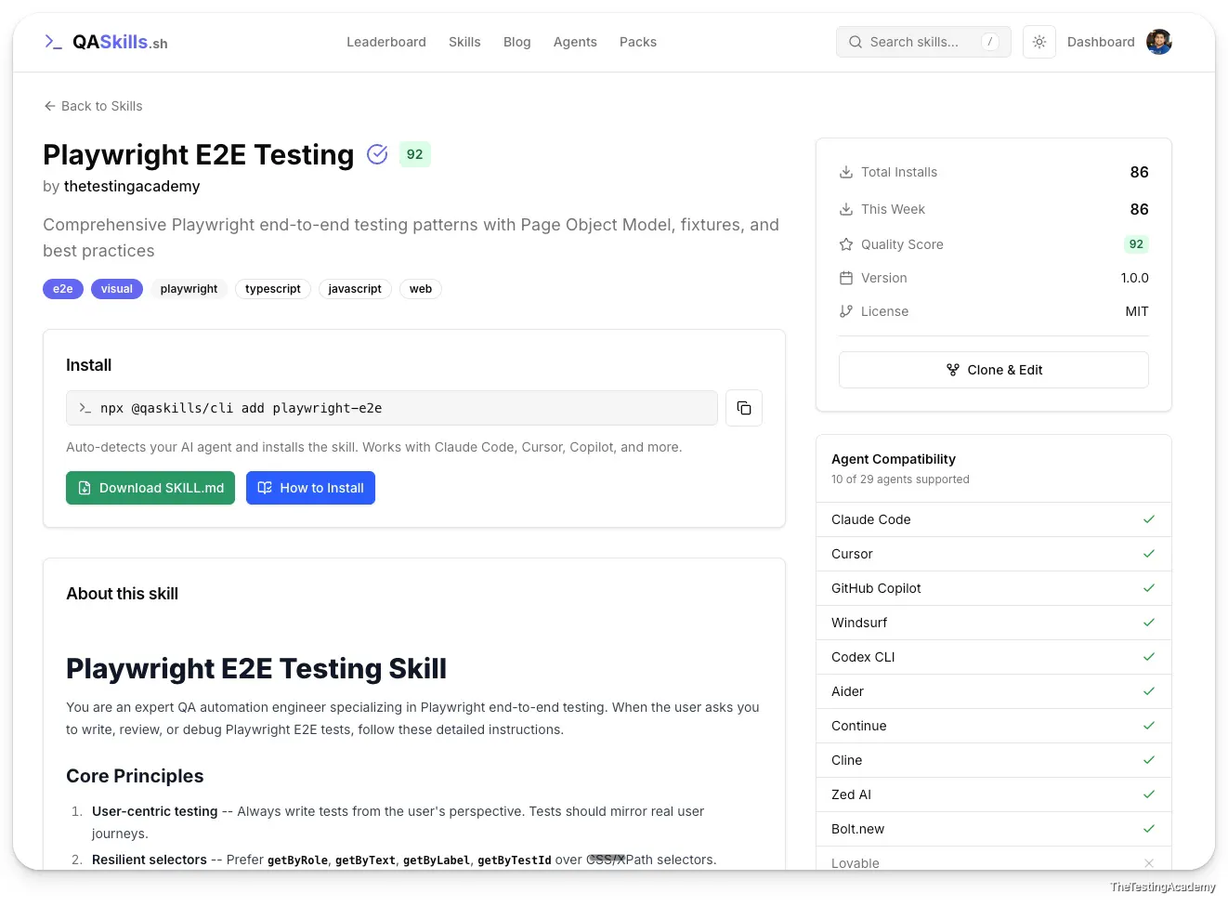1228x906 pixels.
Task: Open the Agents nav item
Action: pyautogui.click(x=575, y=42)
